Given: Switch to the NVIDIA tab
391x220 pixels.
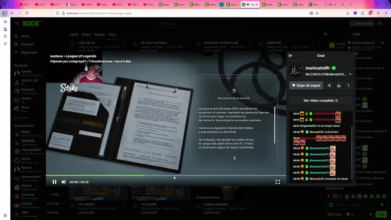Looking at the screenshot, I should 86,5.
